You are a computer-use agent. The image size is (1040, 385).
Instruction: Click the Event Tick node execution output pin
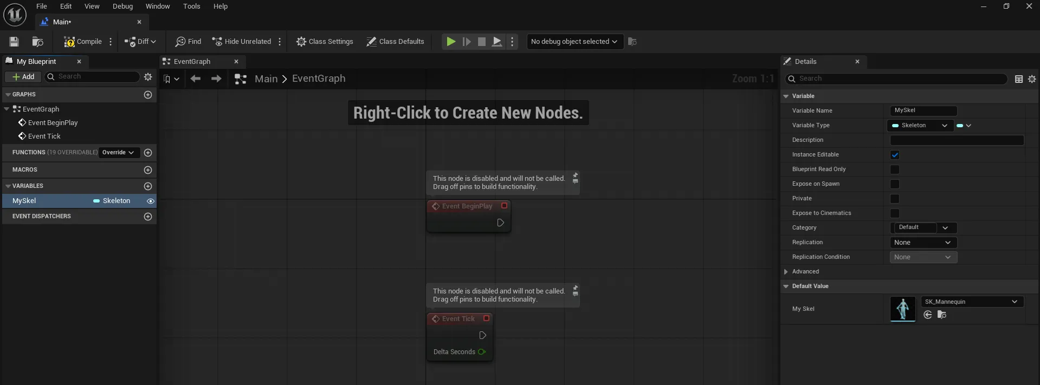[482, 335]
